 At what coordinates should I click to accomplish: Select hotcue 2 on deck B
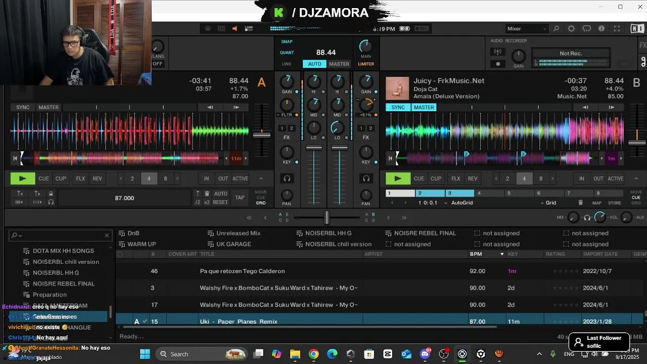(x=430, y=193)
